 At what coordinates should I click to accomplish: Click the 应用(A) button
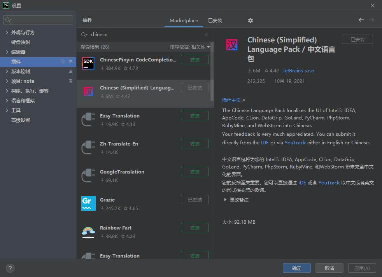(x=362, y=268)
